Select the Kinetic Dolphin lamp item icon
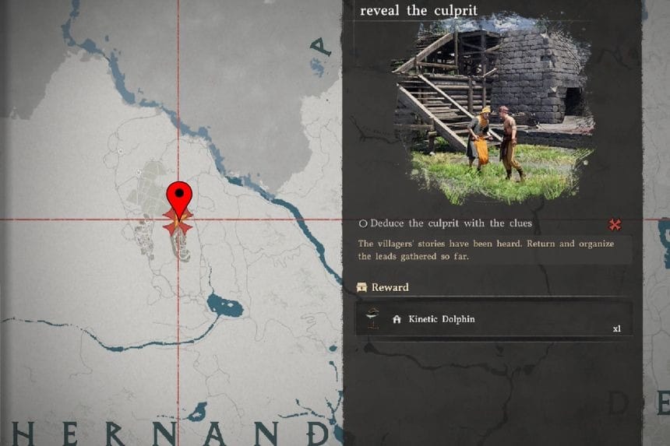670x446 pixels. tap(373, 318)
